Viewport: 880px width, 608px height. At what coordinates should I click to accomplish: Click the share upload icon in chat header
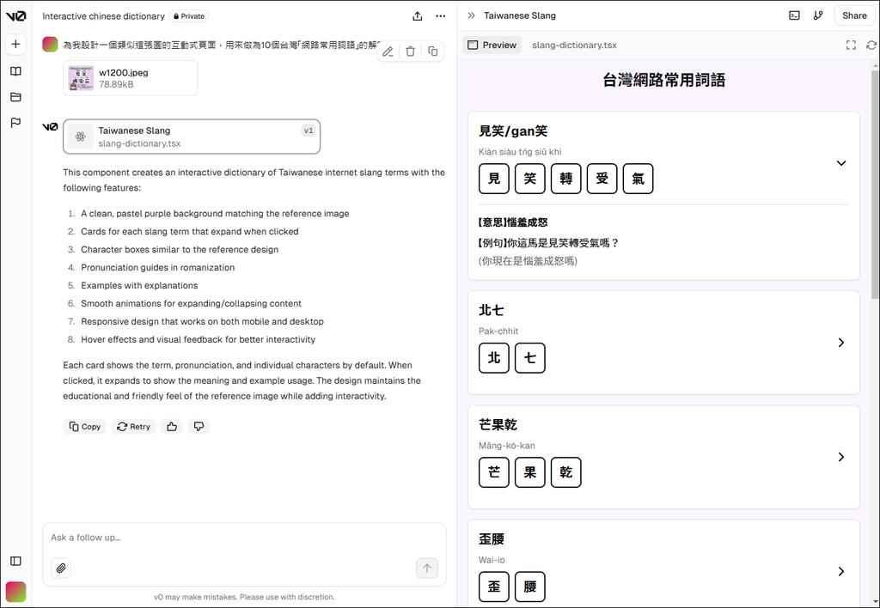(417, 15)
